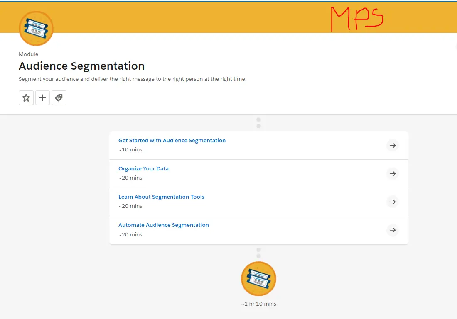This screenshot has width=457, height=319.
Task: Toggle the favorite star for this module
Action: coord(26,97)
